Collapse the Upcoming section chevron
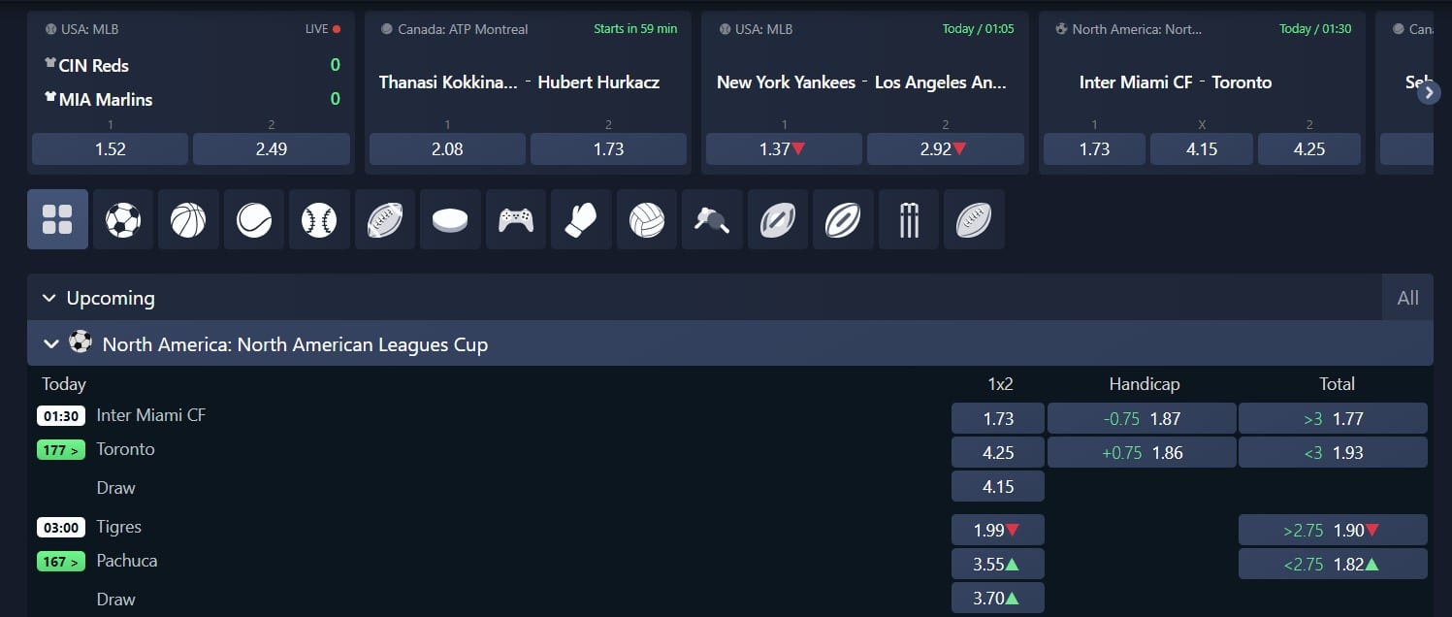 (49, 298)
